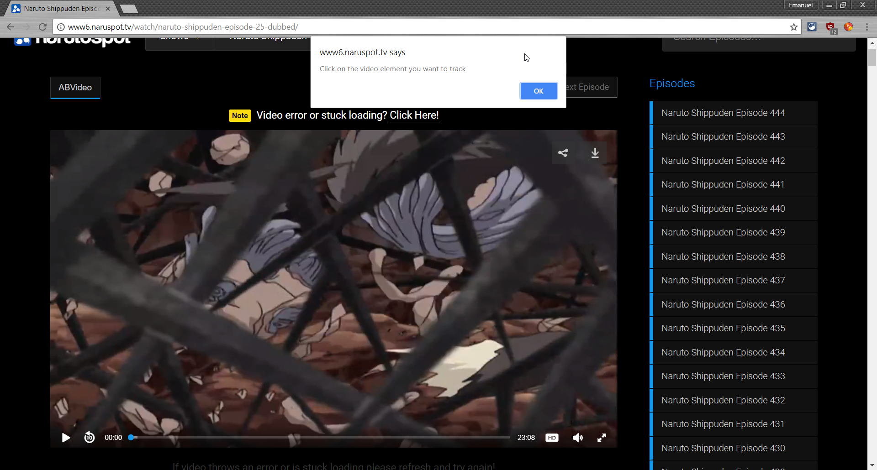
Task: Click the page scrollbar down arrow
Action: pos(872,466)
